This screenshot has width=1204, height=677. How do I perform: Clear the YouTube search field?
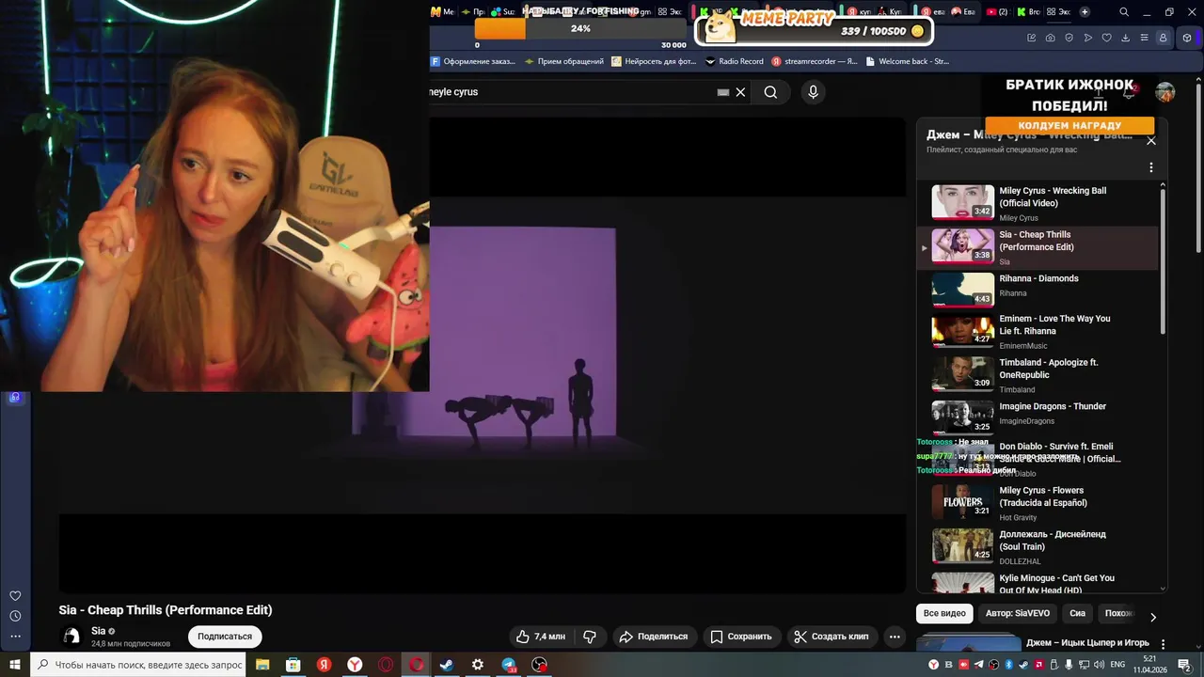[740, 92]
